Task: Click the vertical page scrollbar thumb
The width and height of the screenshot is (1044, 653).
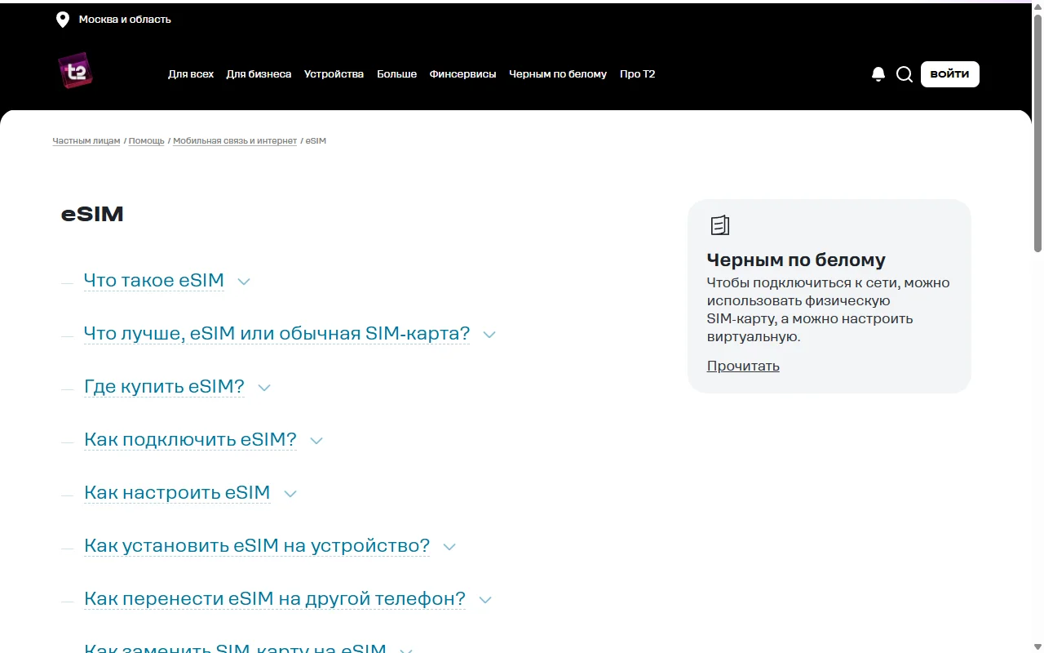Action: point(1037,133)
